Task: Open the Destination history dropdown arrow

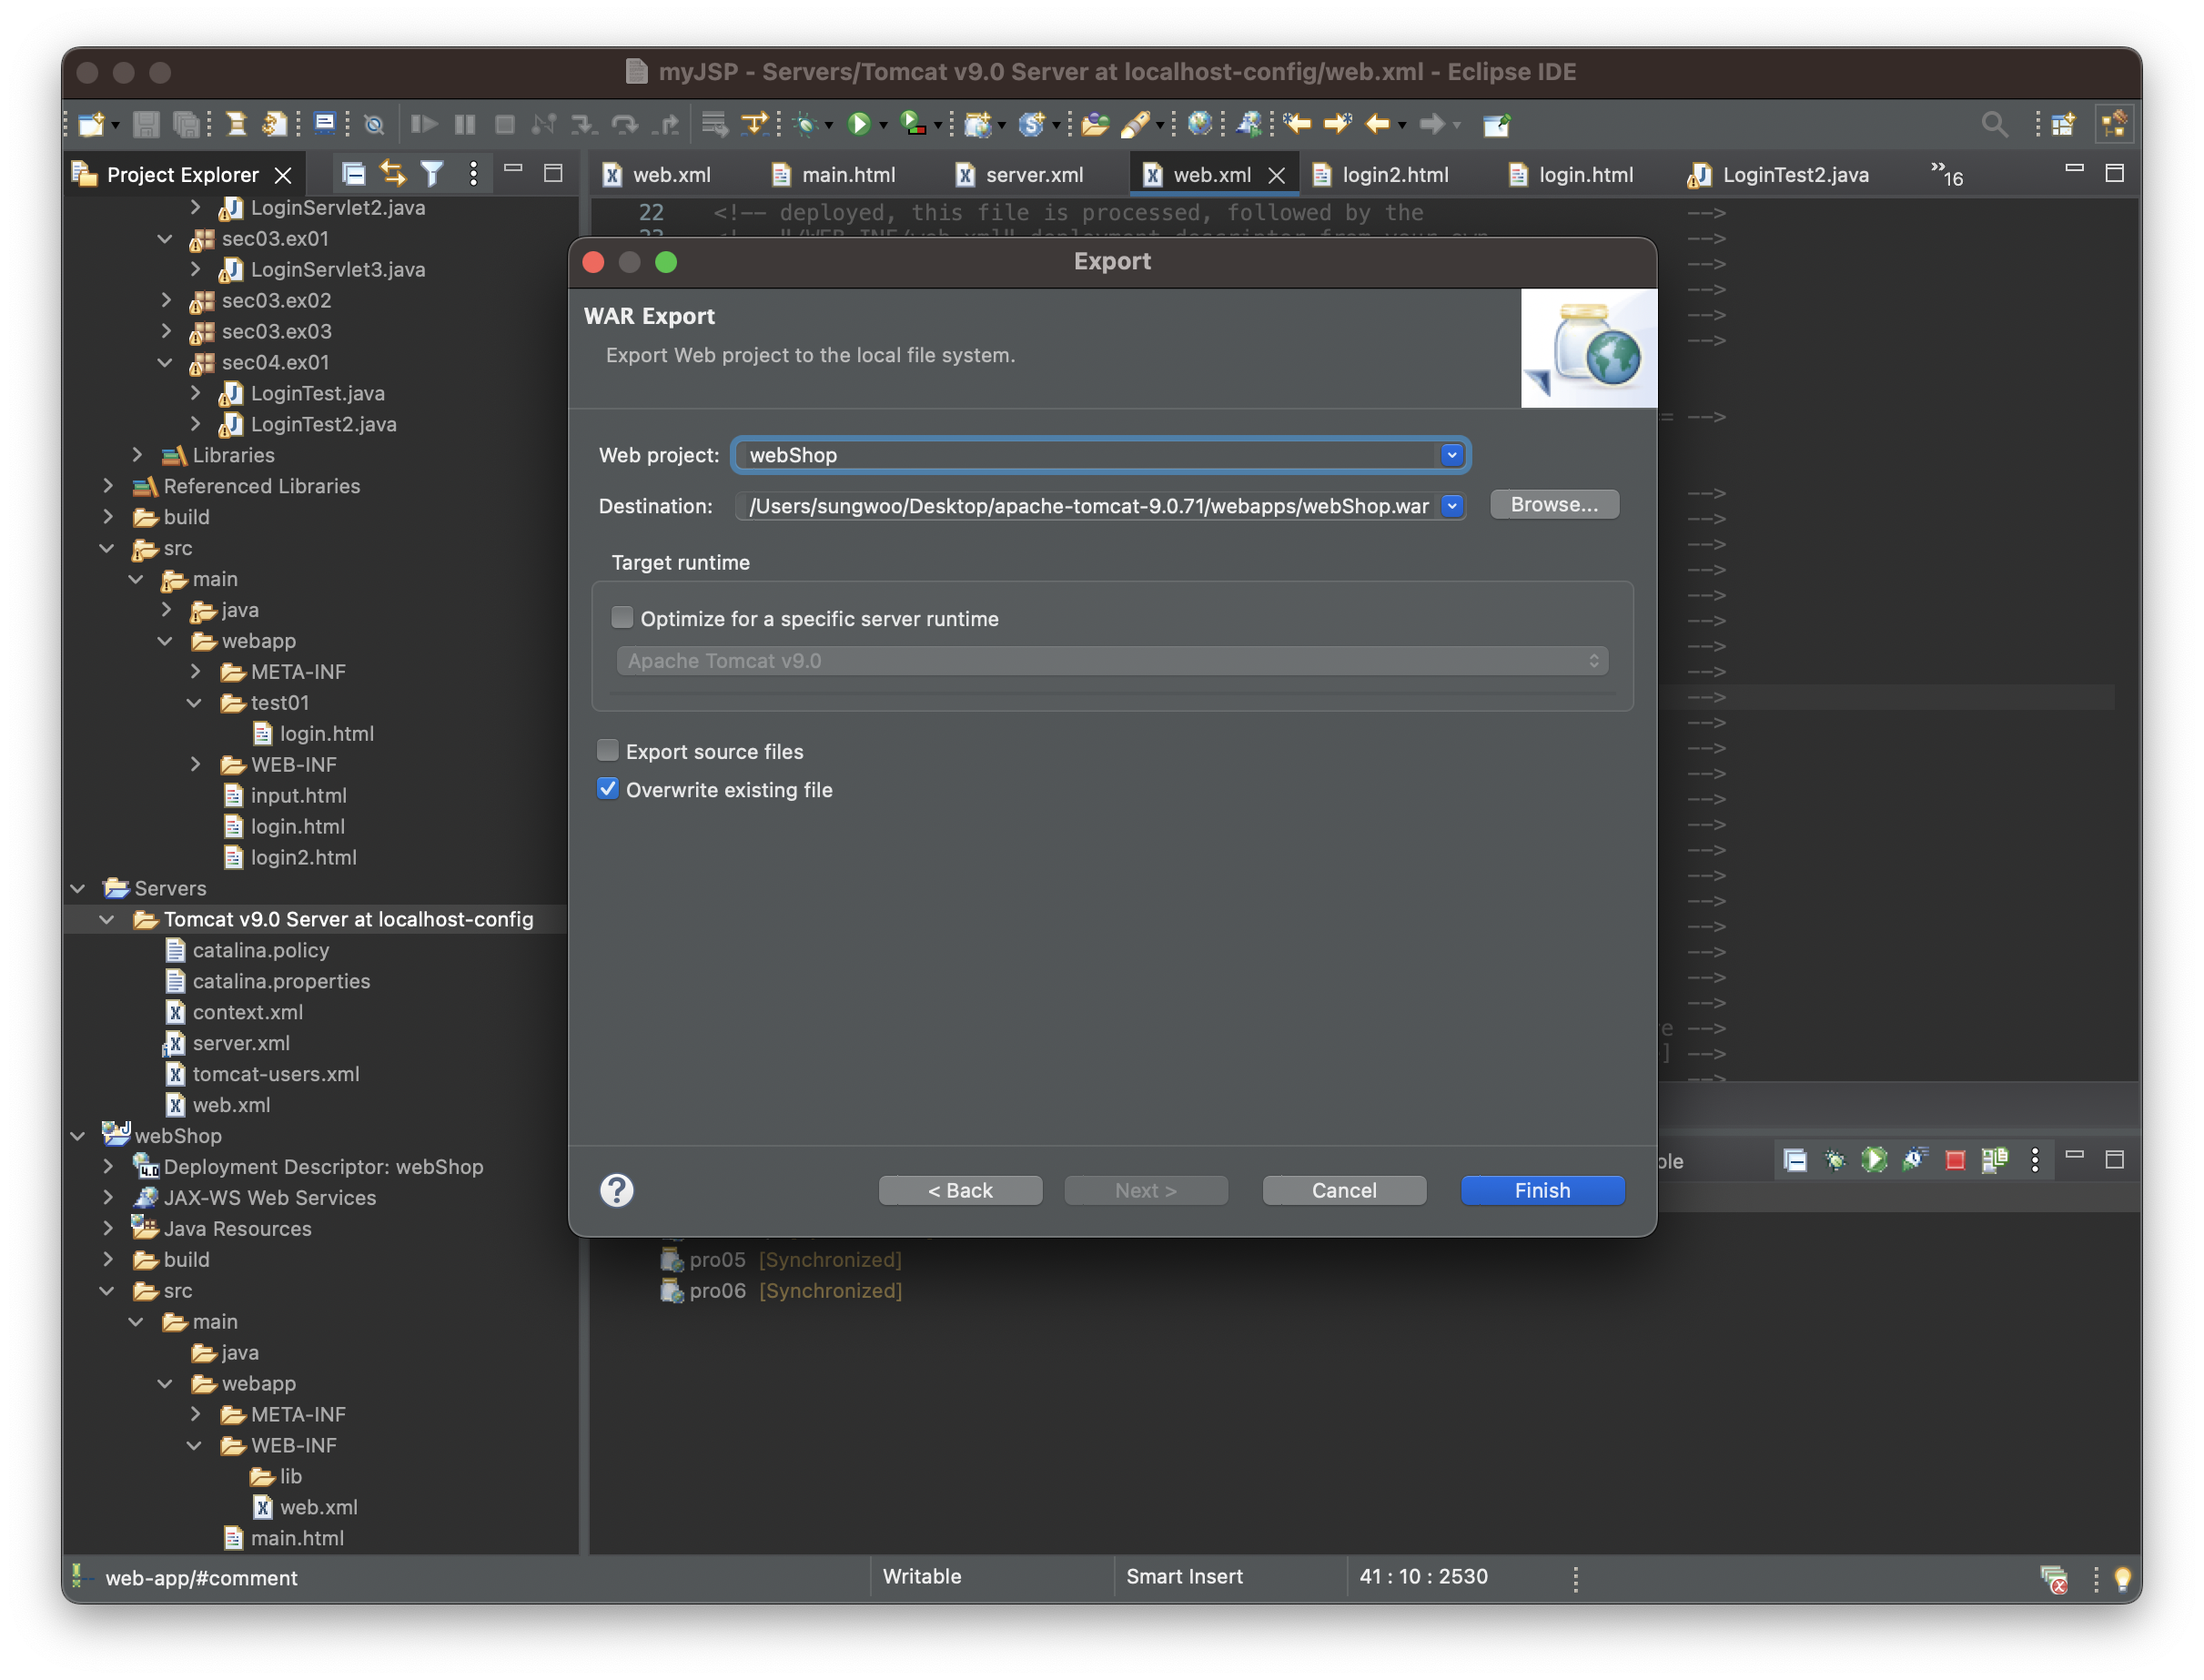Action: click(x=1451, y=506)
